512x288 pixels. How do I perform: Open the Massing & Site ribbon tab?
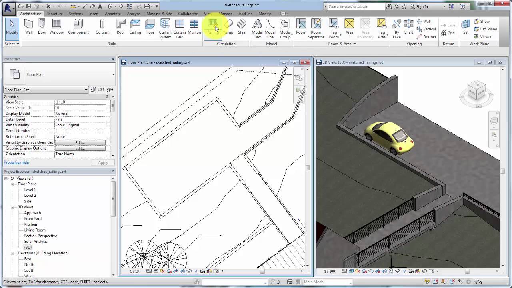click(x=159, y=14)
